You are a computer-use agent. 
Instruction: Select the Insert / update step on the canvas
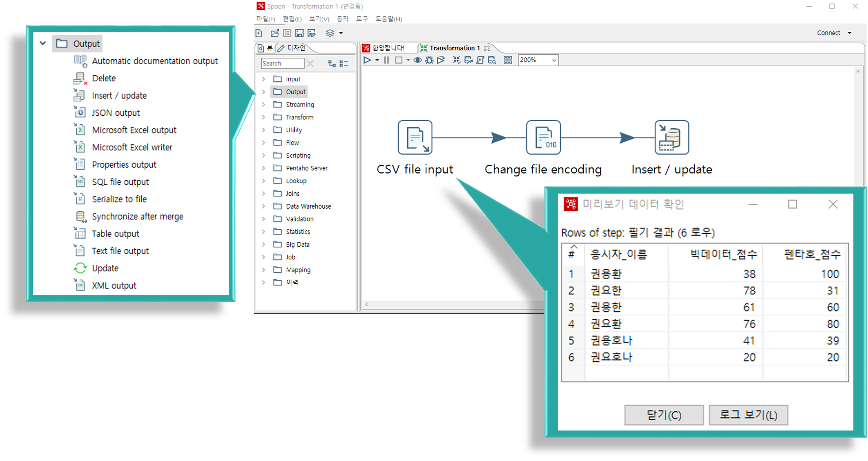tap(671, 137)
